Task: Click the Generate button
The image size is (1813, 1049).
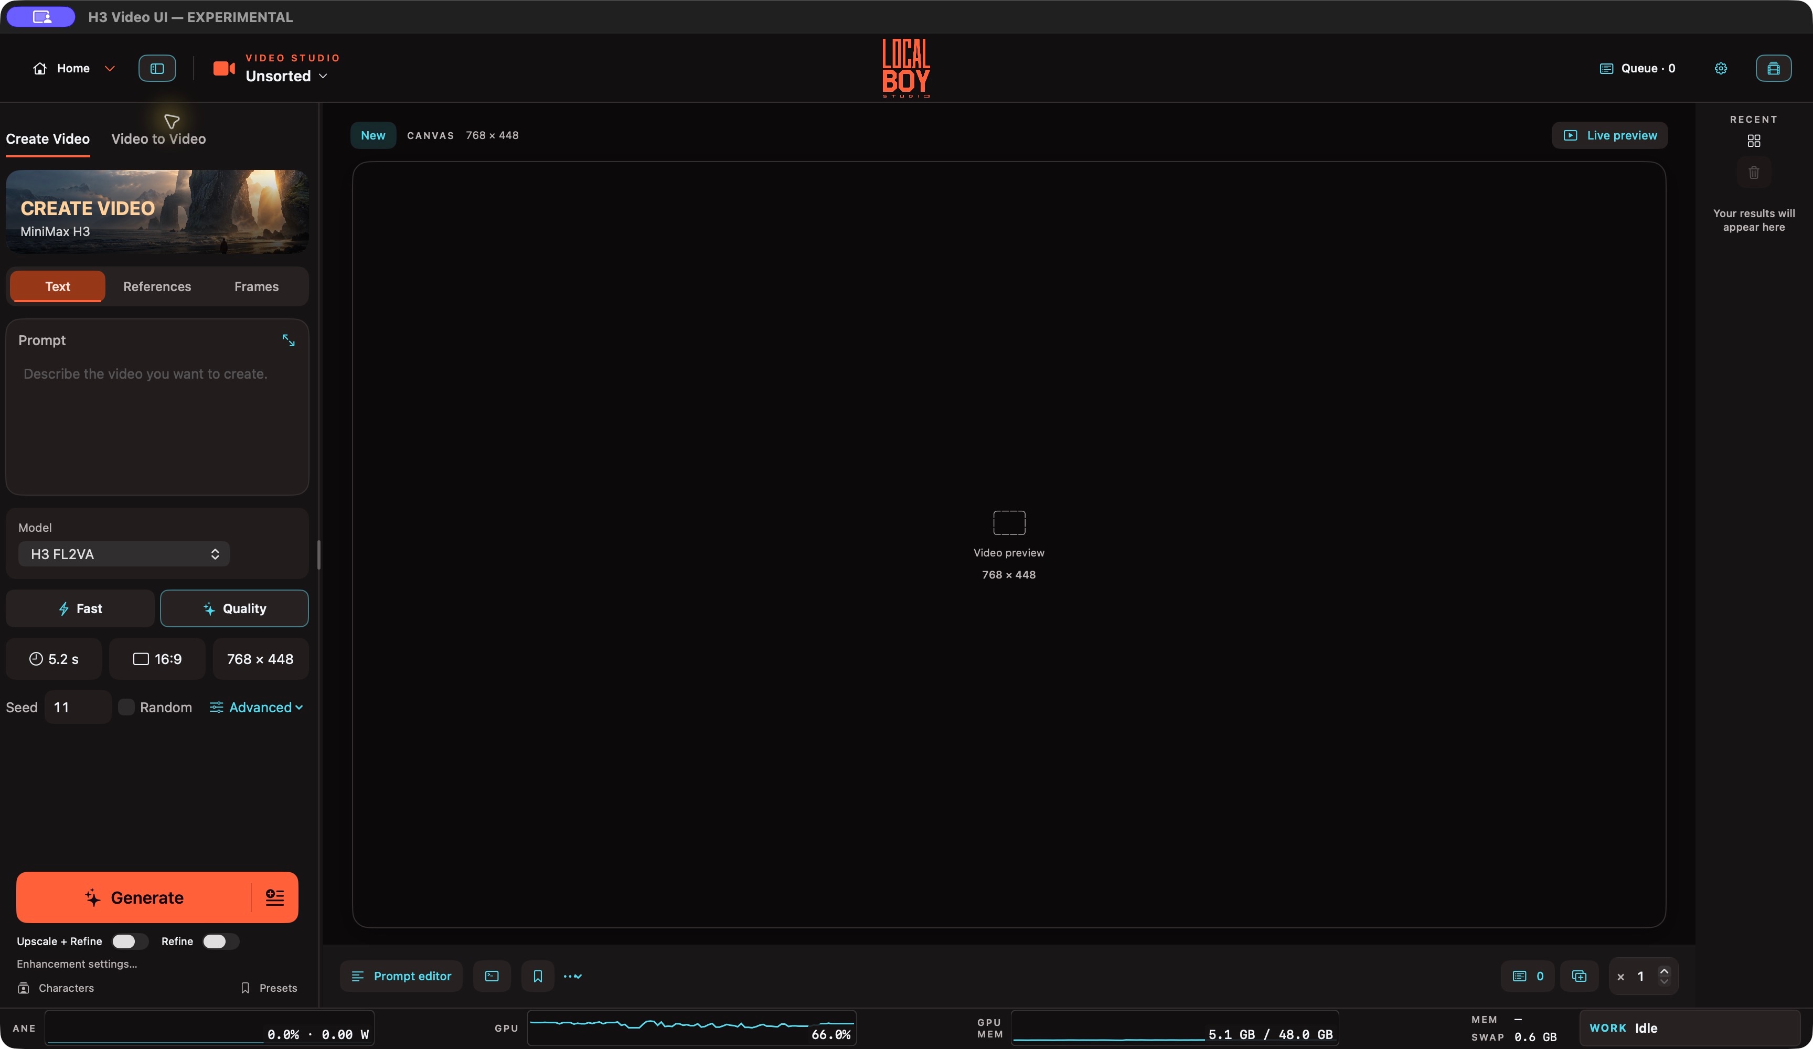Action: 134,897
